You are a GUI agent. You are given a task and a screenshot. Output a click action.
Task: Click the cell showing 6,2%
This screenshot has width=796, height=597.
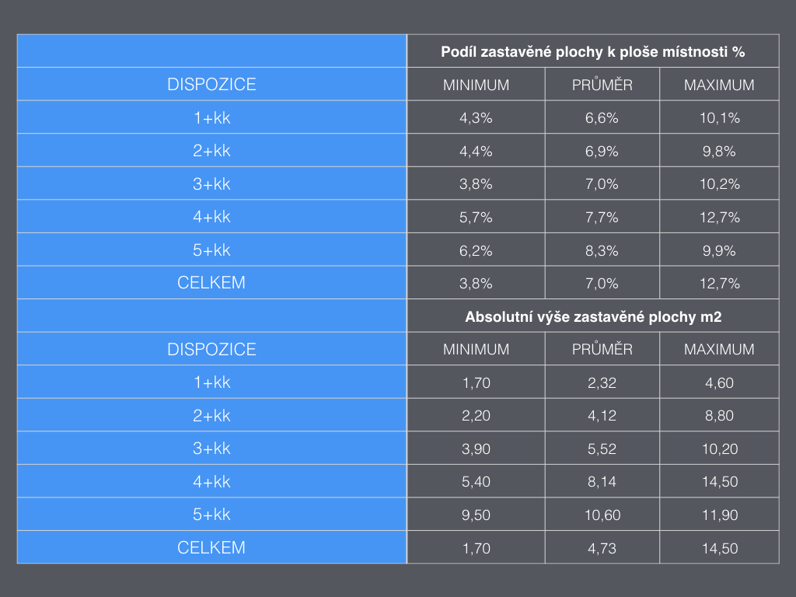[476, 251]
